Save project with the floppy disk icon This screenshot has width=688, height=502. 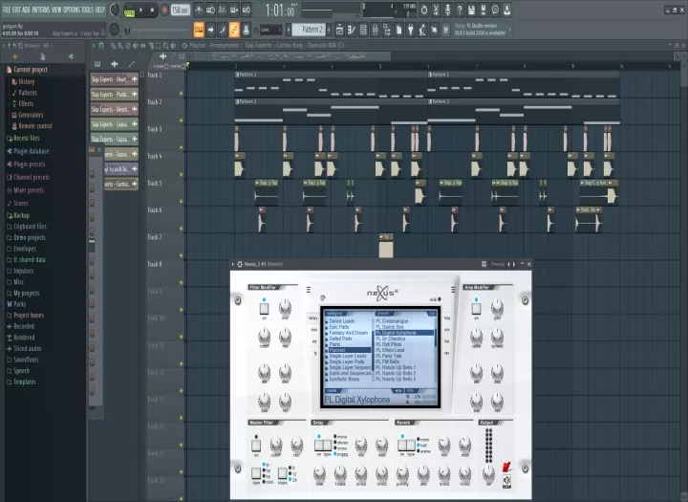tap(471, 10)
